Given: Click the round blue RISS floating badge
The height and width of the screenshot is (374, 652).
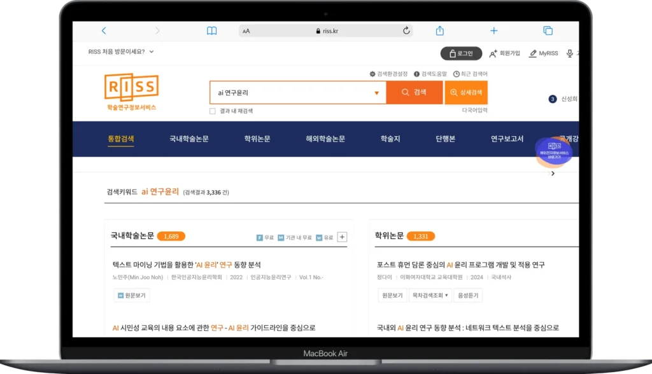Looking at the screenshot, I should pos(554,152).
